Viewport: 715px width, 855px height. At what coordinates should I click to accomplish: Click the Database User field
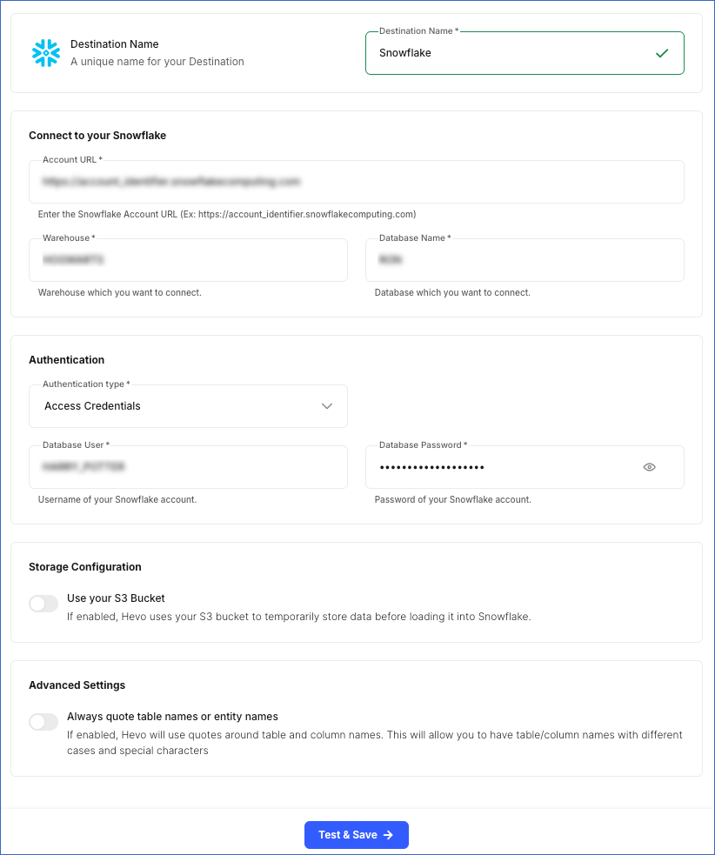point(188,467)
